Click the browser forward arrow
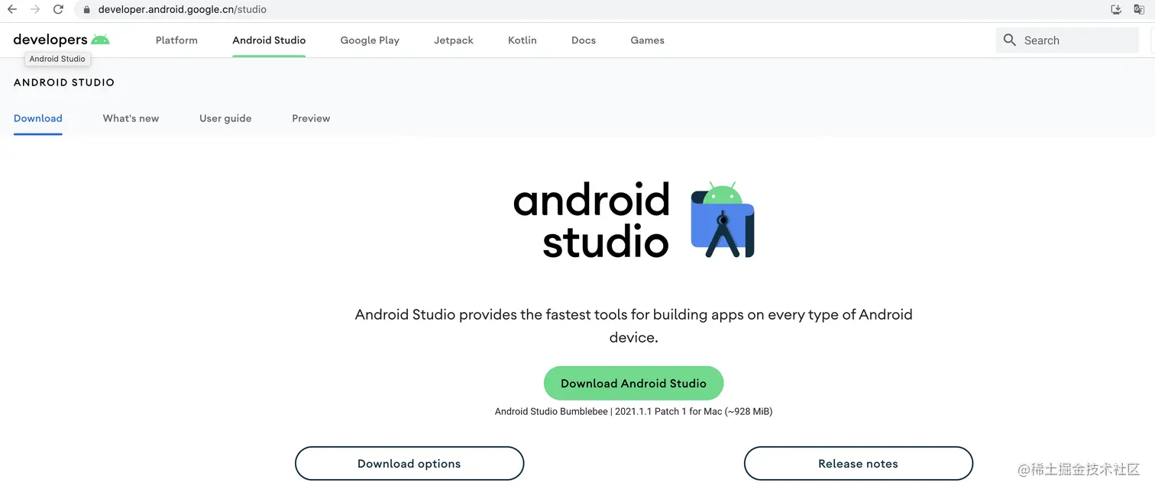The height and width of the screenshot is (492, 1155). (x=35, y=10)
